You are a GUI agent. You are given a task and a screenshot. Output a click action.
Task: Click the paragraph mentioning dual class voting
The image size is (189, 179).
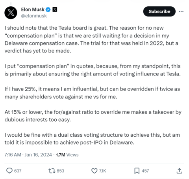92,139
